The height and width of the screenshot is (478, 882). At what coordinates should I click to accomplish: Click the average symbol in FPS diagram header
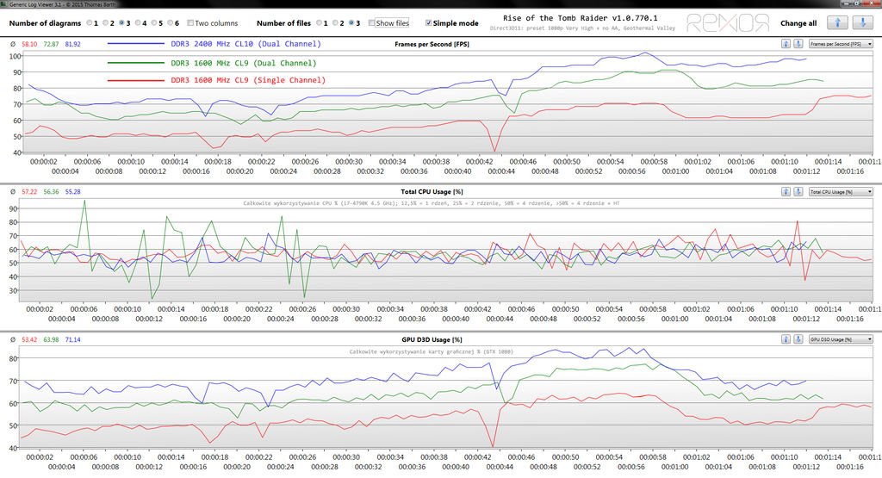13,44
